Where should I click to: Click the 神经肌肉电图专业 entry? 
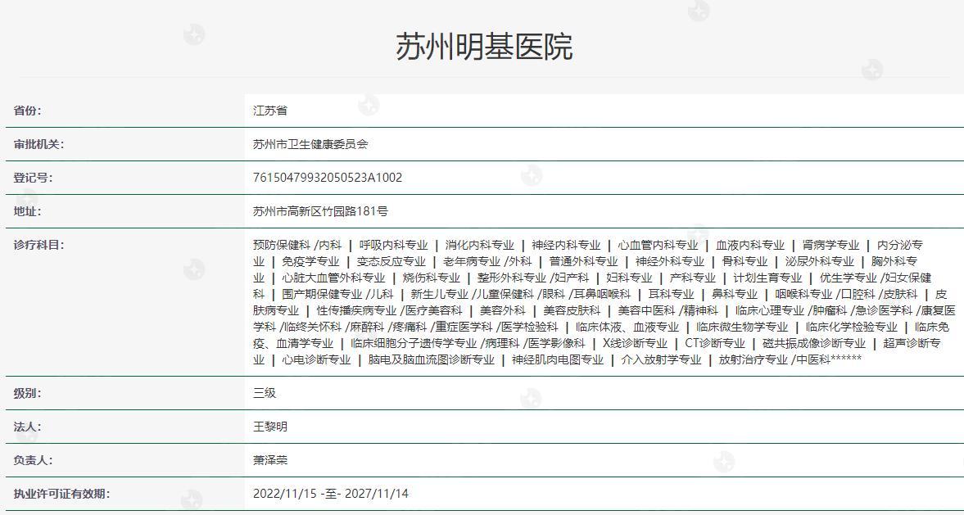pyautogui.click(x=558, y=360)
